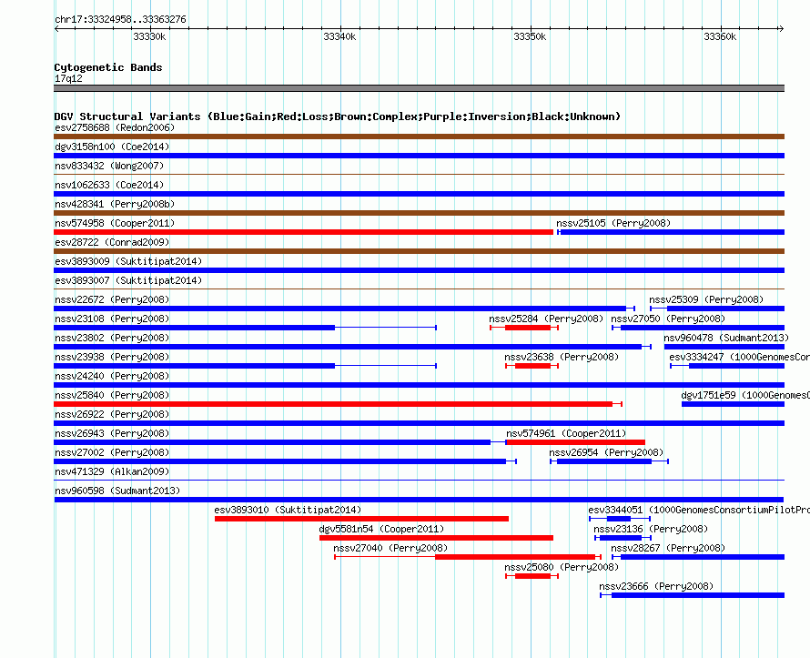Select the nssv26943 (Perry2008) label
This screenshot has width=810, height=658.
pyautogui.click(x=112, y=433)
